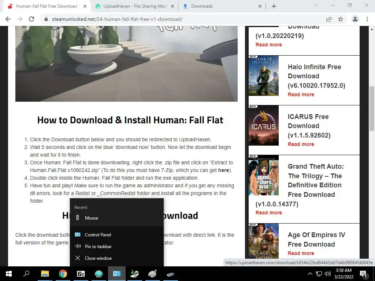The height and width of the screenshot is (281, 375).
Task: Click the ICARUS cover thumbnail
Action: pos(264,125)
